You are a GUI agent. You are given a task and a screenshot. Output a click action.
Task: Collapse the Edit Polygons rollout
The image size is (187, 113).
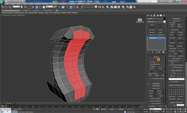[156, 86]
